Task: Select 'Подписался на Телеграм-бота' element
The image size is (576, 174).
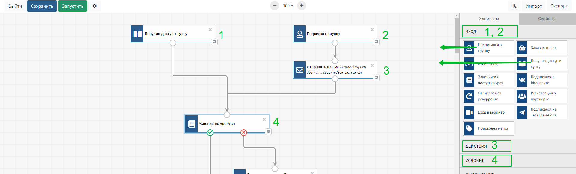Action: (541, 112)
